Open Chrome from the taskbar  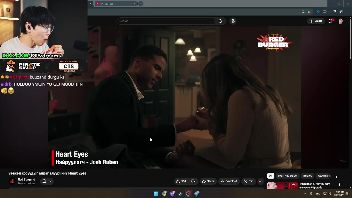[x=164, y=194]
